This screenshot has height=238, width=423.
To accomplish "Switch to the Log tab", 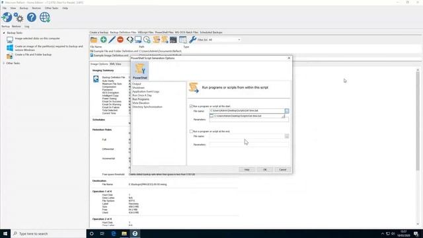I will pos(26,26).
